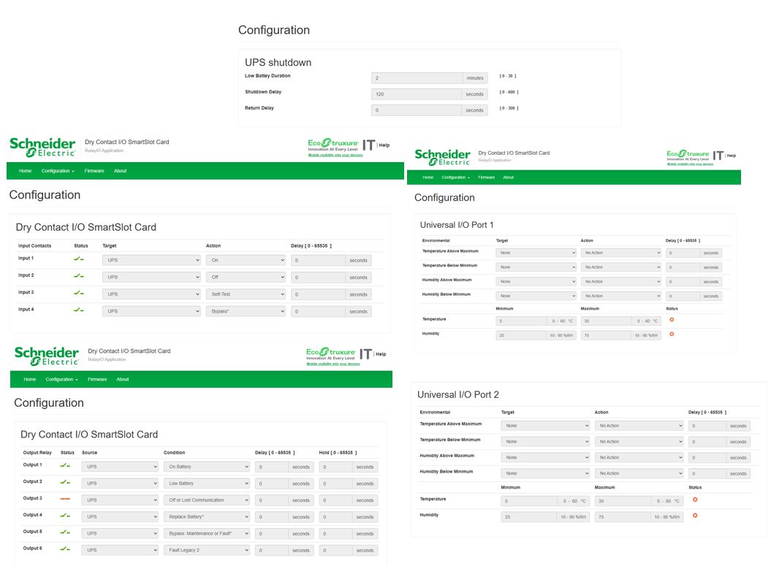Click 'Universal I/O Port 2' heading text
Viewport: 771px width, 566px height.
457,394
